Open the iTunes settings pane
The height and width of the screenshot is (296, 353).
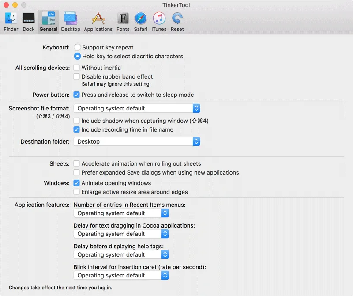pos(159,20)
